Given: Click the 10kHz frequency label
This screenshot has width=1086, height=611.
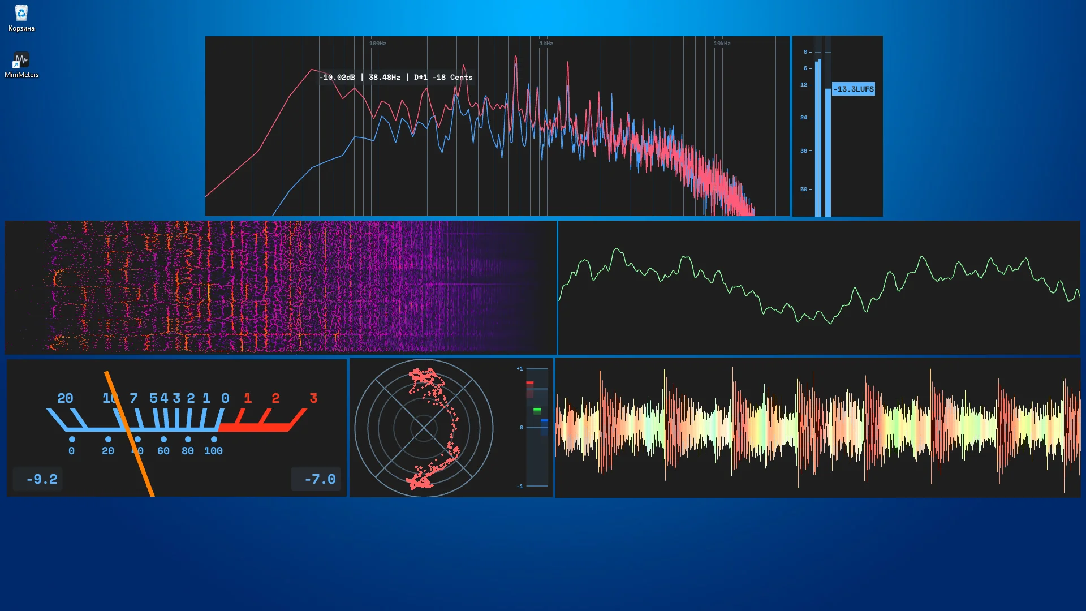Looking at the screenshot, I should click(722, 44).
